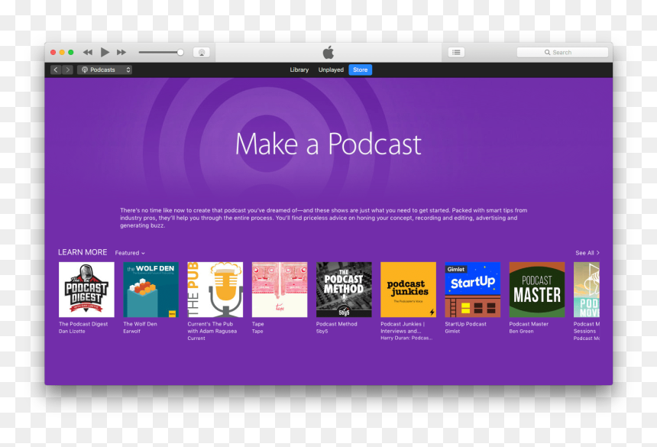657x447 pixels.
Task: Click the Search field
Action: [x=562, y=53]
